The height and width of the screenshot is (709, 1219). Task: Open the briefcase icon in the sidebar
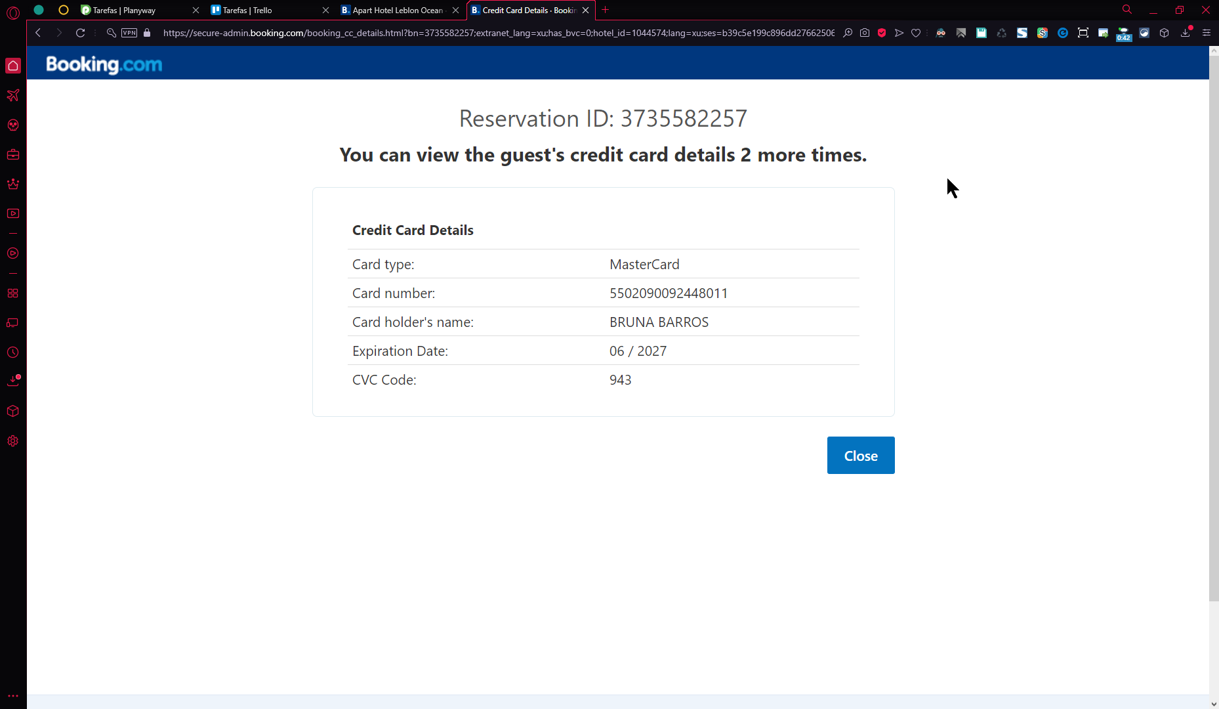point(13,155)
